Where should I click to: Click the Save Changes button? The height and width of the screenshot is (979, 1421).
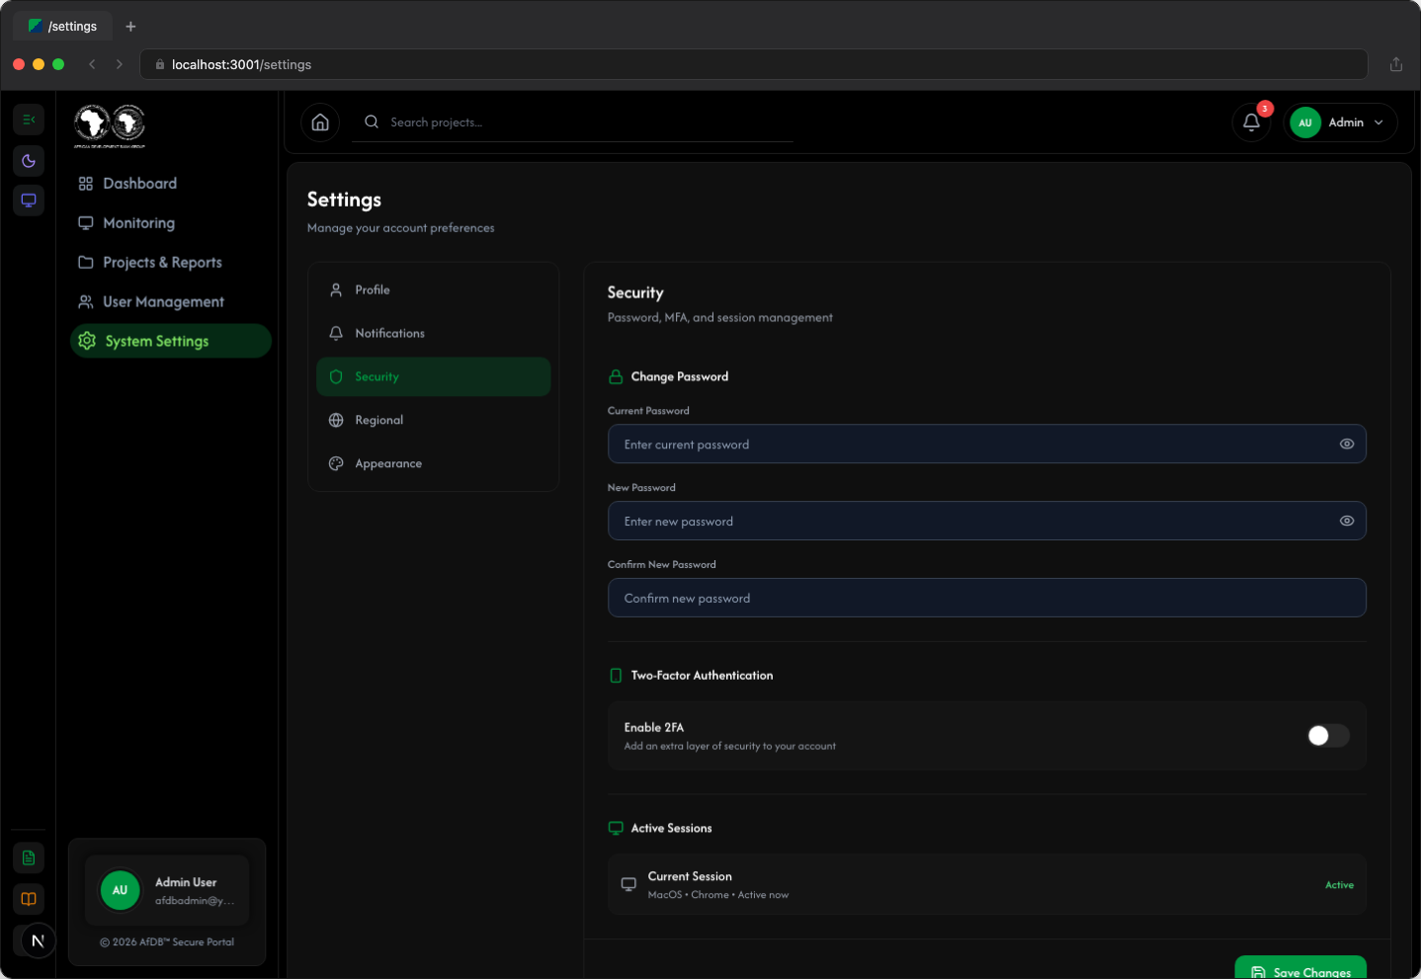pyautogui.click(x=1300, y=967)
